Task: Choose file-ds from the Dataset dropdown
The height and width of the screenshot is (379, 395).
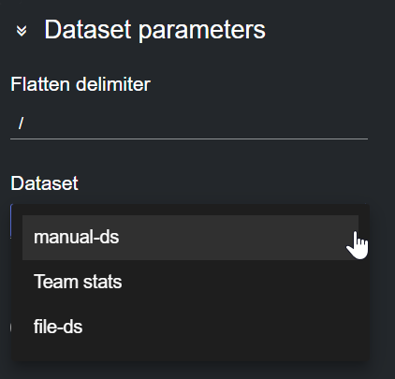Action: pyautogui.click(x=190, y=327)
